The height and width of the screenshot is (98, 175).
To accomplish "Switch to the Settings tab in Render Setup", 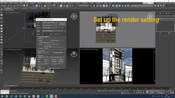I will pyautogui.click(x=51, y=34).
